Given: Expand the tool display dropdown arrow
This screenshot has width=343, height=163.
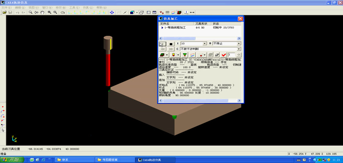Looking at the screenshot, I should point(178,55).
